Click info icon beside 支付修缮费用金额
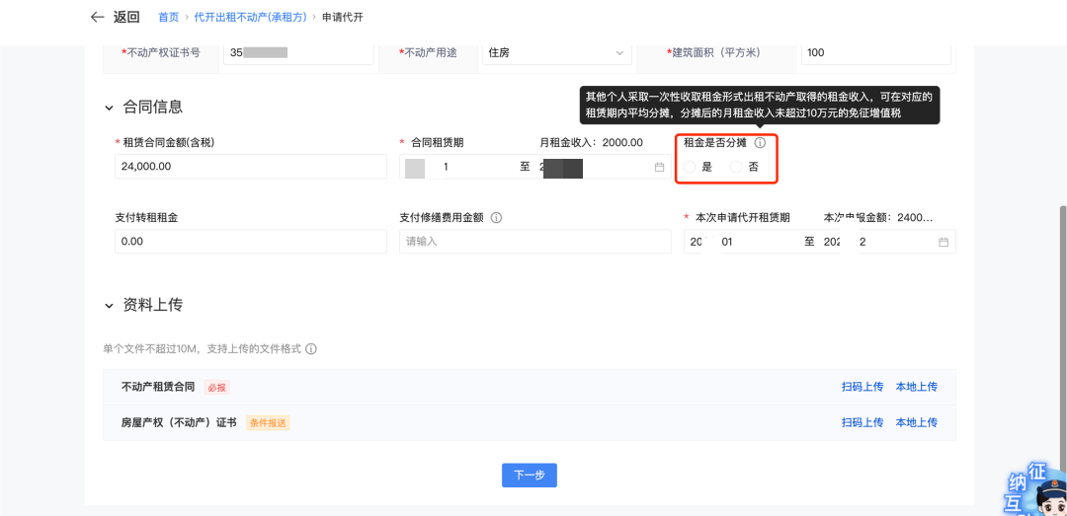The image size is (1067, 516). pyautogui.click(x=497, y=218)
